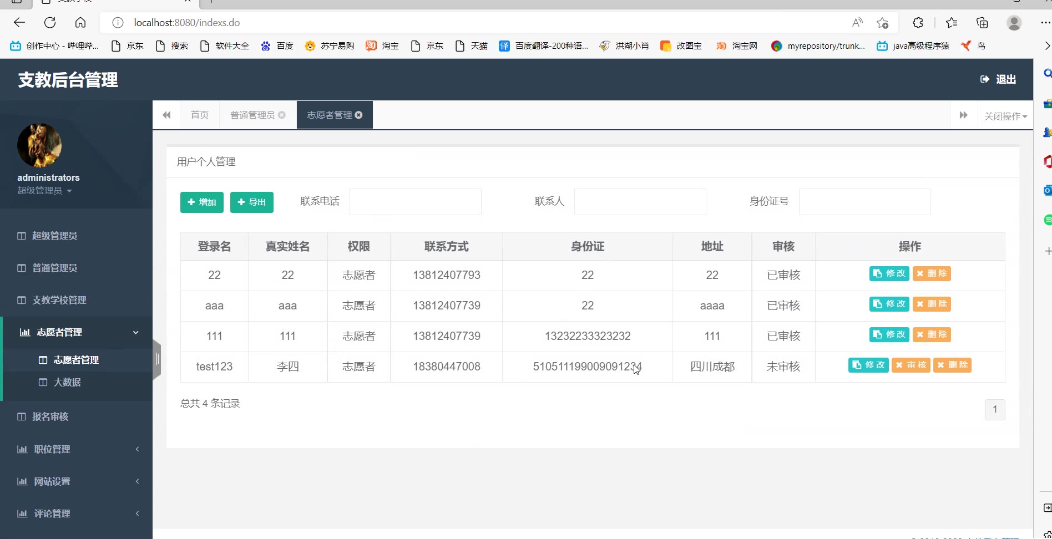
Task: Open myrepository/trunk bookmark
Action: click(x=818, y=46)
